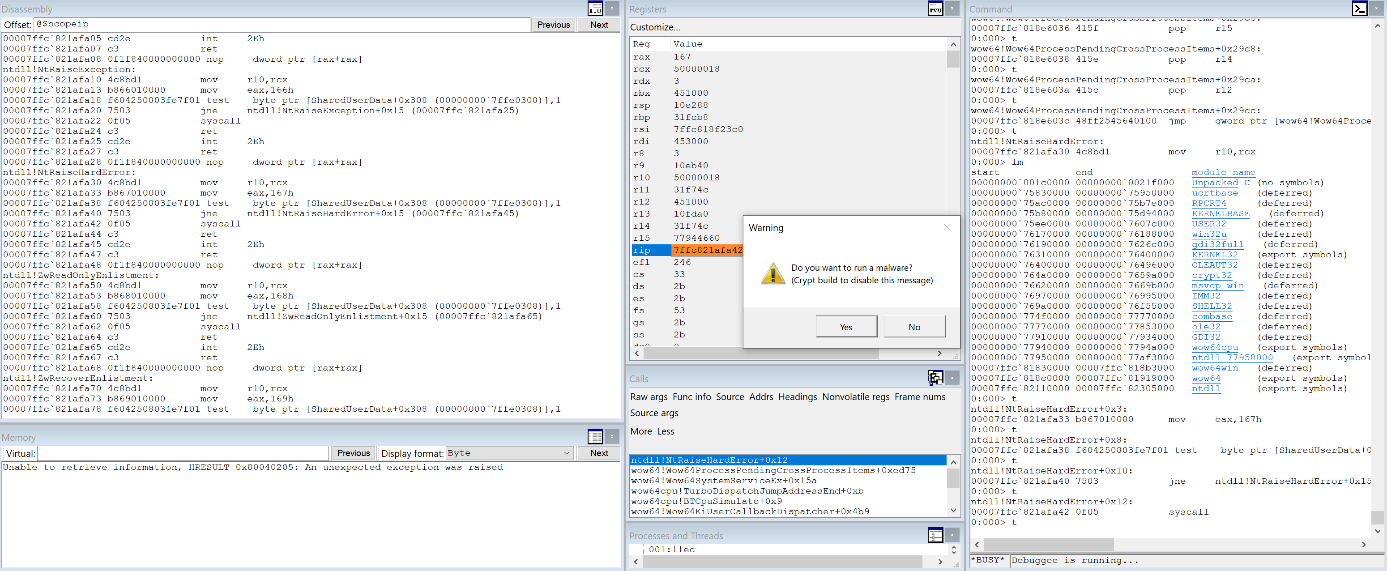This screenshot has width=1387, height=571.
Task: Click the Reg column header
Action: click(x=650, y=43)
